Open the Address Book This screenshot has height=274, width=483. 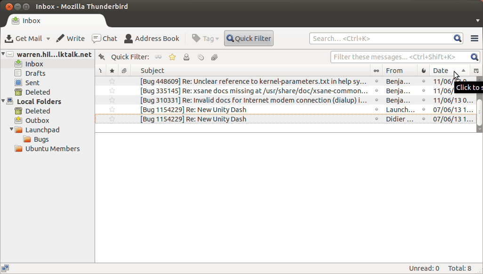click(x=152, y=39)
